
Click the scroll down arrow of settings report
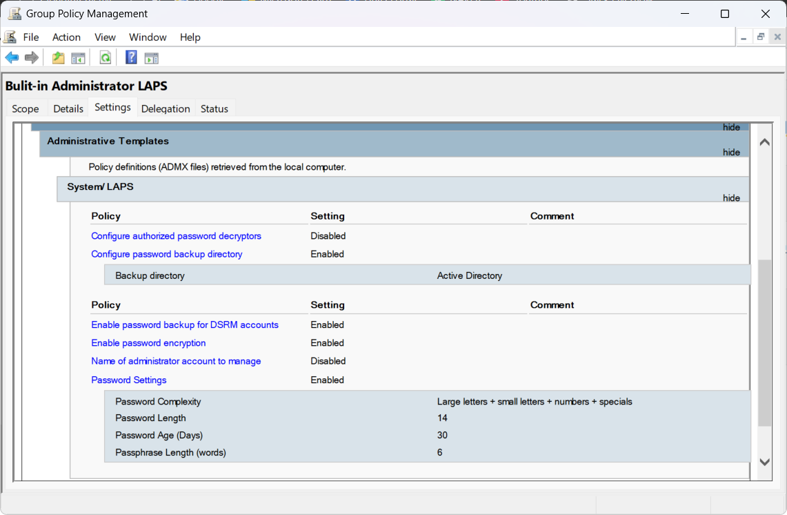[x=764, y=463]
